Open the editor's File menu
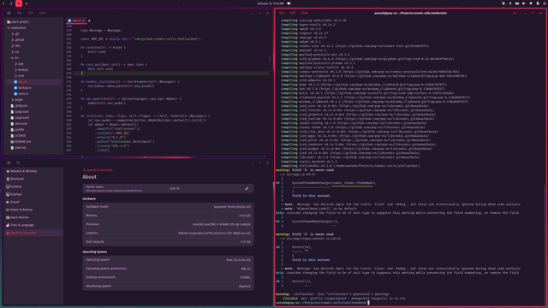 tap(20, 13)
